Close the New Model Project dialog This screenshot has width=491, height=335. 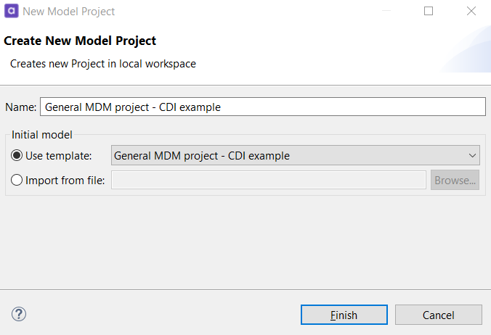[471, 11]
